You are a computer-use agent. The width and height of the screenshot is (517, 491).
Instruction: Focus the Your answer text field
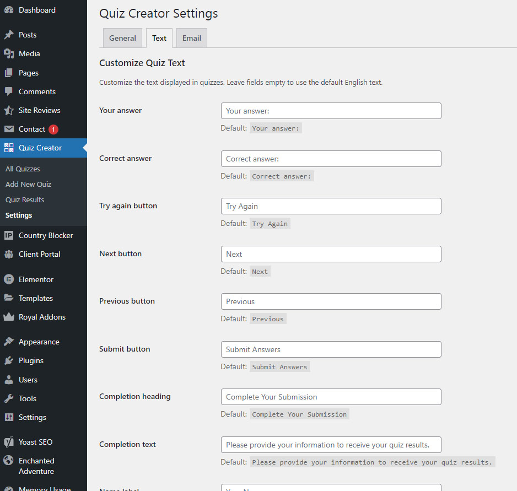click(331, 111)
